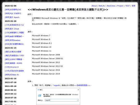Expand the 2021-05-18 date group
This screenshot has width=140, height=105.
[11, 86]
